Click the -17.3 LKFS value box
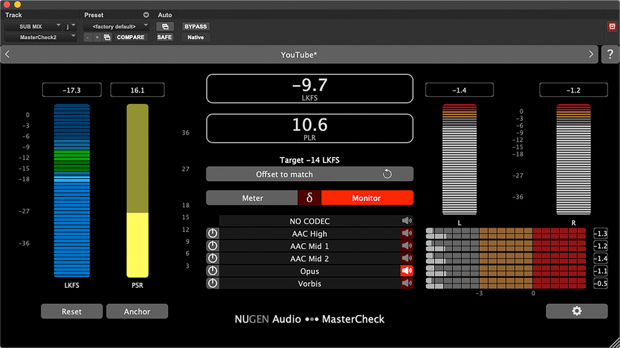Screen dimensions: 620x348 click(x=71, y=90)
